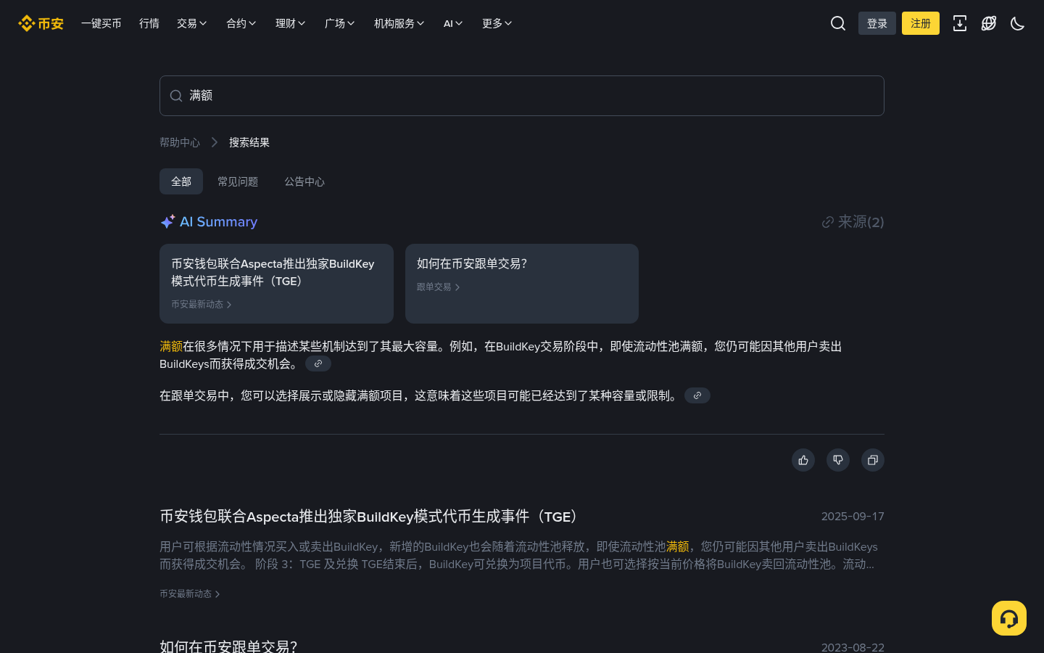
Task: Open 币安最新动态 link in source card
Action: 202,305
